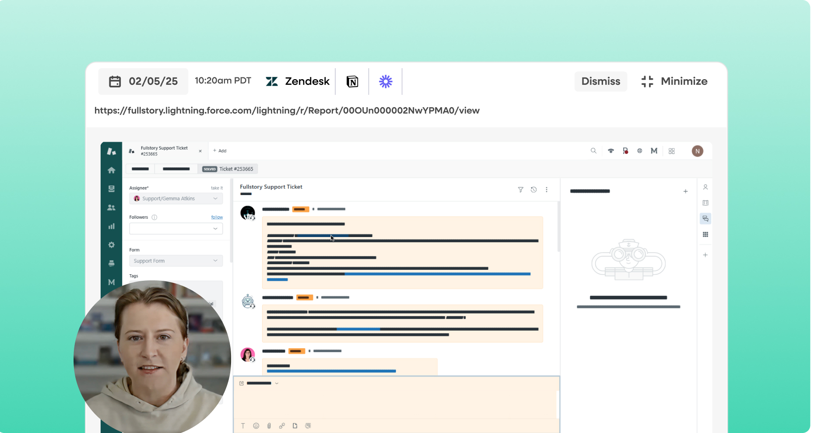Open the apps grid panel icon
The width and height of the screenshot is (814, 433).
(705, 234)
